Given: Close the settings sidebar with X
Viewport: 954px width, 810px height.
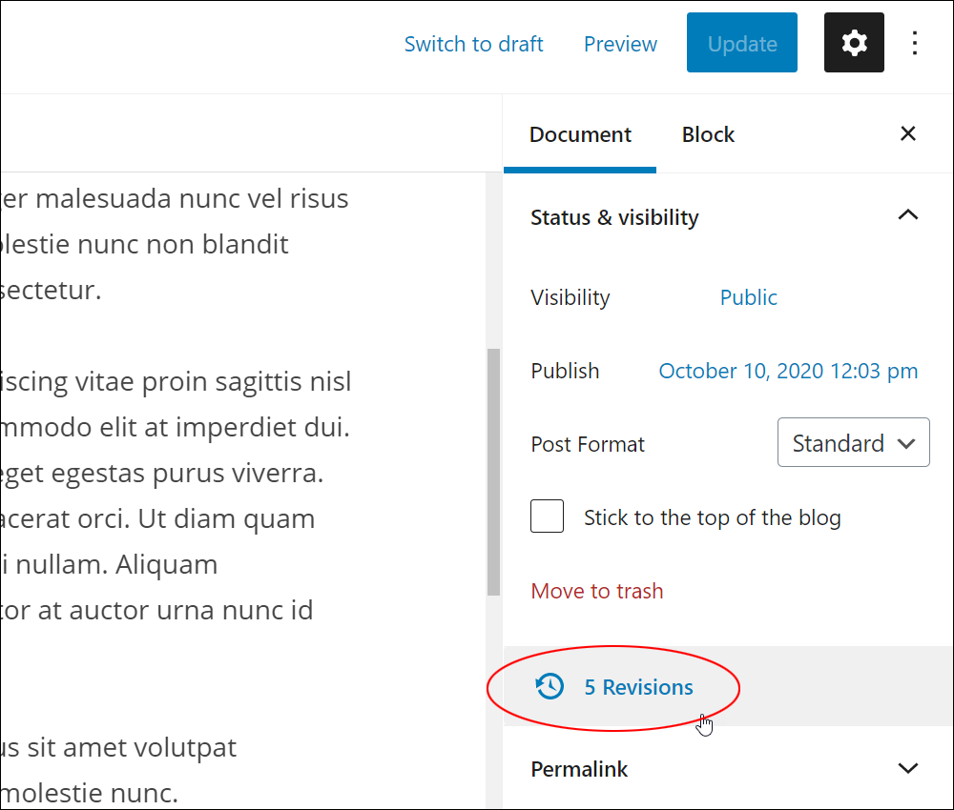Looking at the screenshot, I should pos(908,134).
